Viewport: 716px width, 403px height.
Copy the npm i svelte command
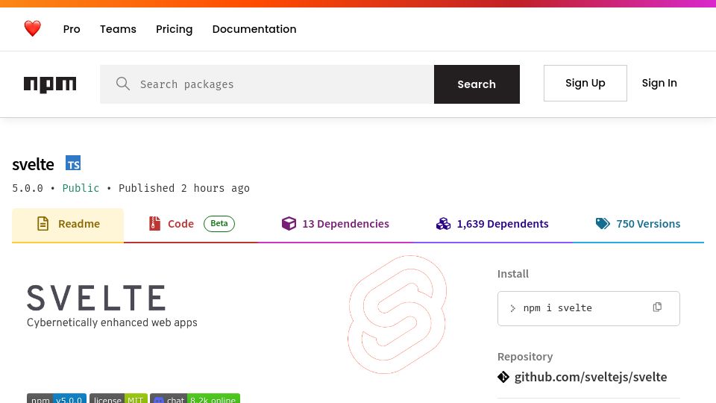657,307
